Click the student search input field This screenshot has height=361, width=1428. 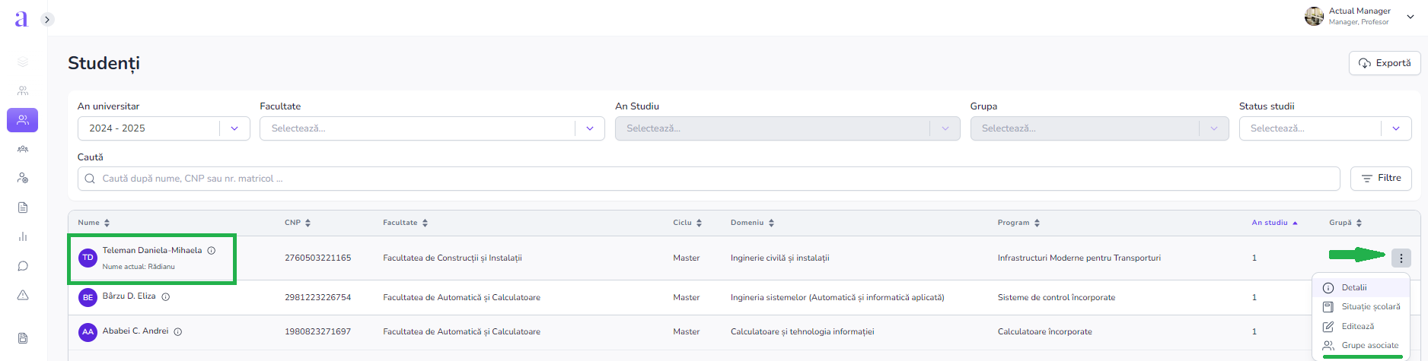click(x=708, y=179)
